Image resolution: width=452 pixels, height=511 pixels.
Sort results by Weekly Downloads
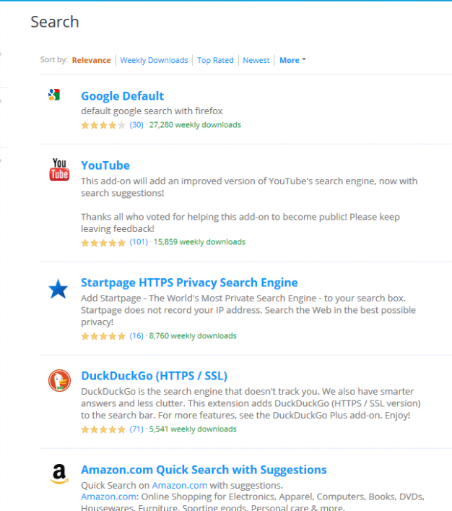pos(154,60)
